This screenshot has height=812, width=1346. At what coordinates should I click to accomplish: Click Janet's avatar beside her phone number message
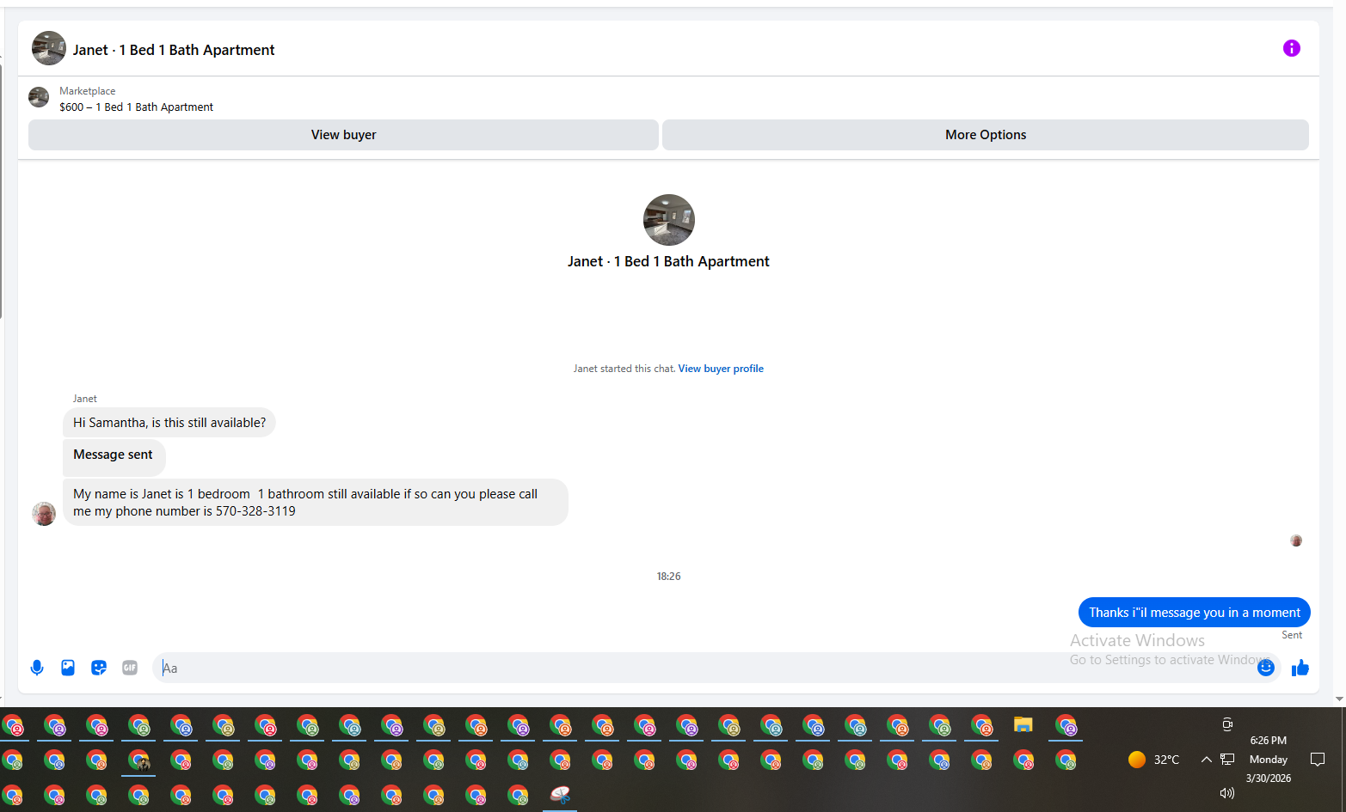44,514
